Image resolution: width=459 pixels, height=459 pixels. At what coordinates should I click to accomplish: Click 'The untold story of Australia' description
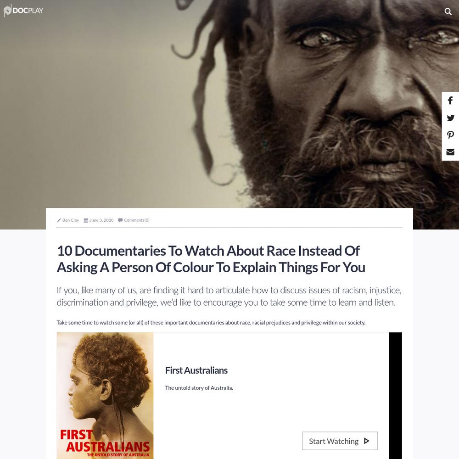(x=199, y=388)
